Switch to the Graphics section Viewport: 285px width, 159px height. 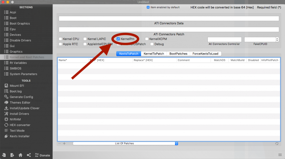pyautogui.click(x=16, y=51)
